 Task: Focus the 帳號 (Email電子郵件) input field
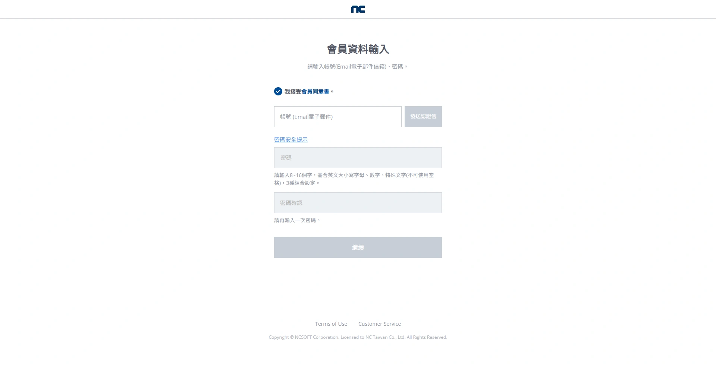point(338,117)
